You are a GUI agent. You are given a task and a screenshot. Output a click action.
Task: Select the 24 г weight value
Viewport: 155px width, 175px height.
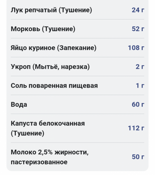pyautogui.click(x=138, y=10)
